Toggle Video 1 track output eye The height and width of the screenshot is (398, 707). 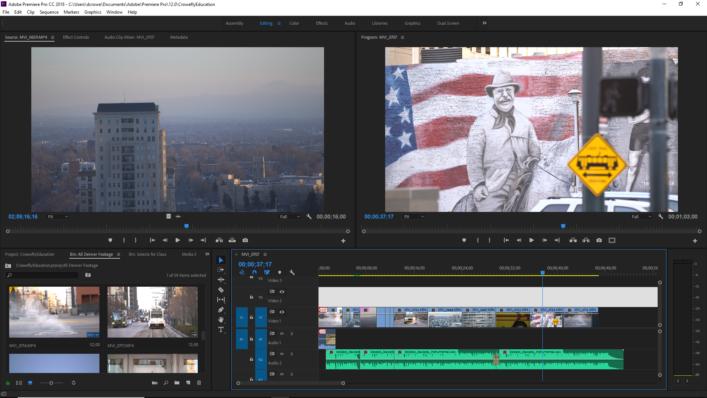(282, 312)
